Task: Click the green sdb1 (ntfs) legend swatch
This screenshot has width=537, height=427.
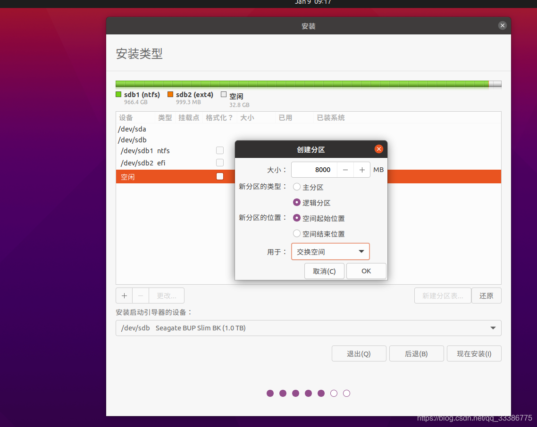Action: 118,94
